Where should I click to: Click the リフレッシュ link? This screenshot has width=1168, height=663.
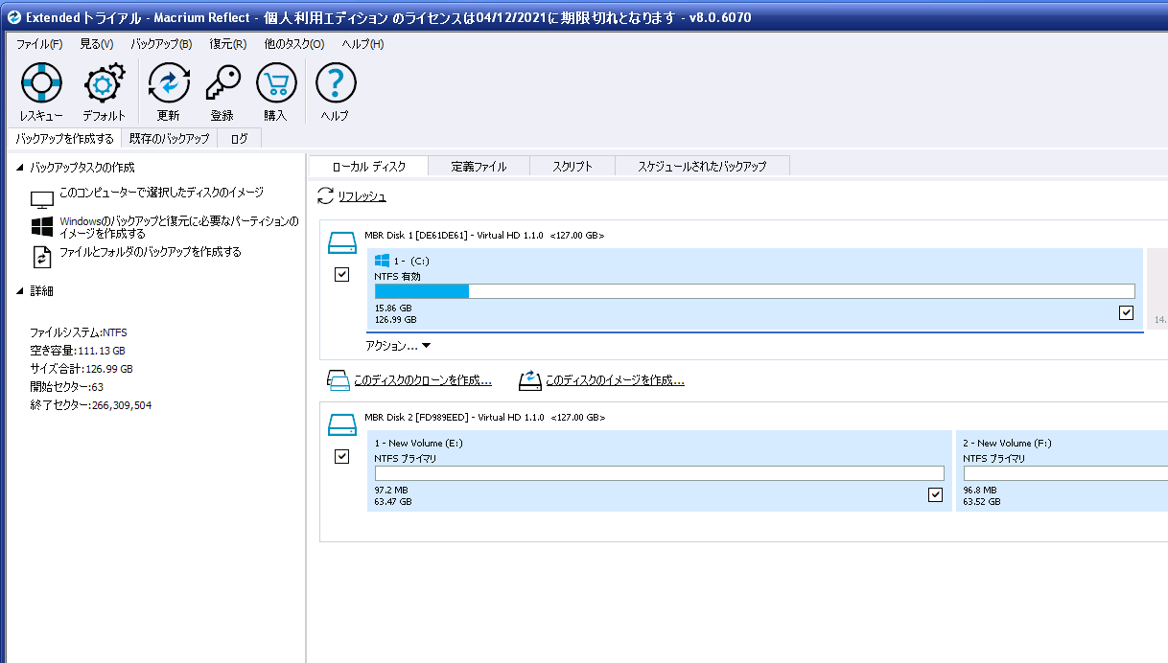tap(362, 196)
